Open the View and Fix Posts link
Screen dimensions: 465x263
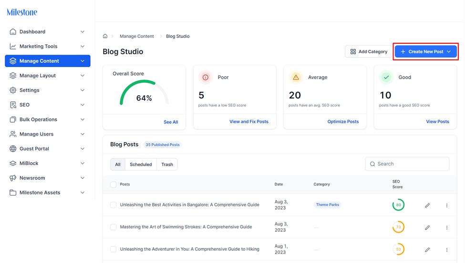coord(249,122)
